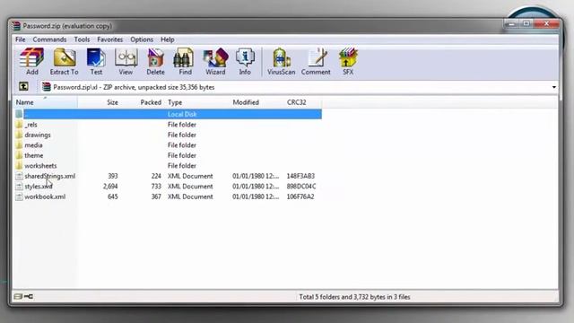
Task: Expand the address bar dropdown arrow
Action: pos(554,87)
